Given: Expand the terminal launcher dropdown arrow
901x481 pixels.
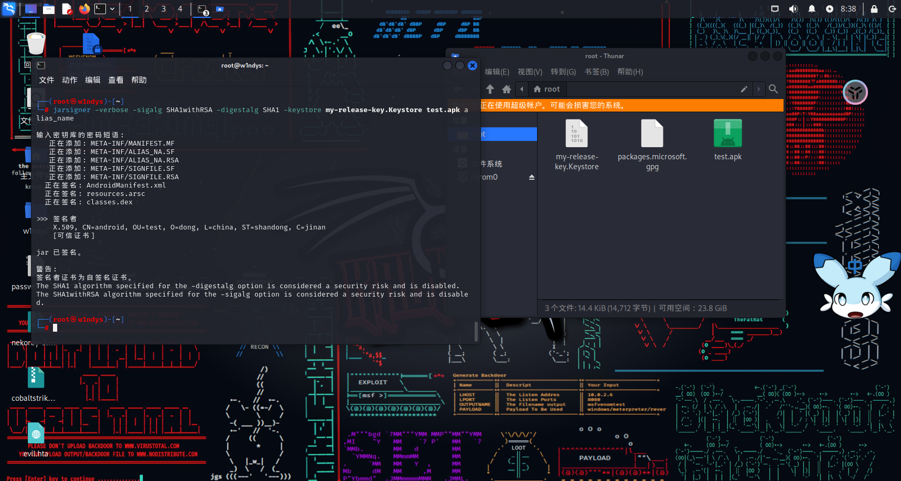Looking at the screenshot, I should click(112, 9).
